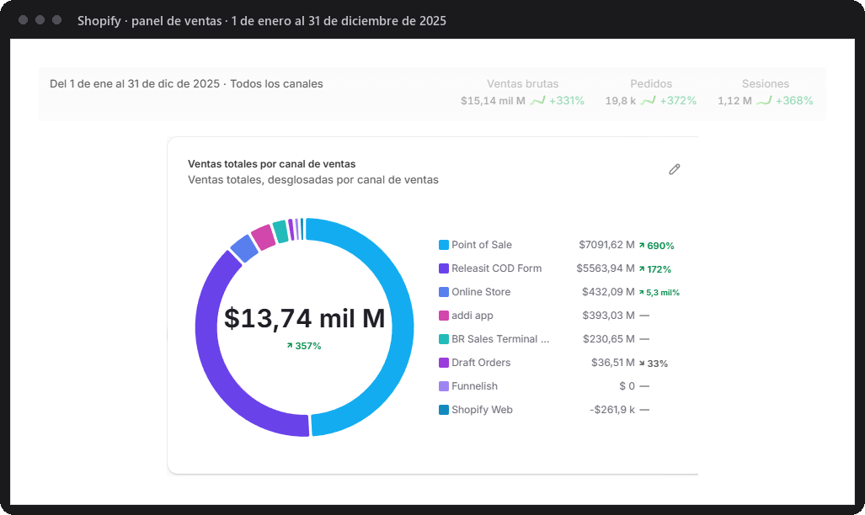This screenshot has width=865, height=515.
Task: Click the date range and channels filter text
Action: [x=186, y=84]
